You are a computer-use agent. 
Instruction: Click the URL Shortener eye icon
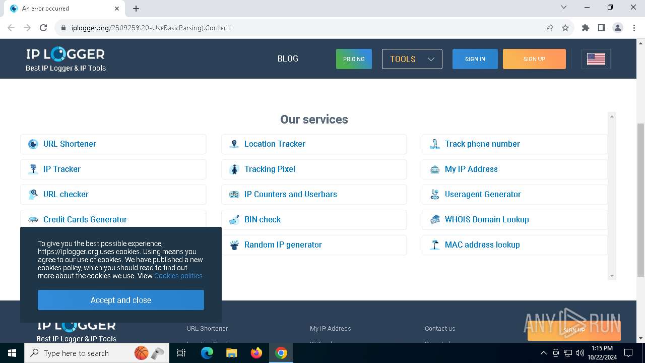click(x=33, y=144)
